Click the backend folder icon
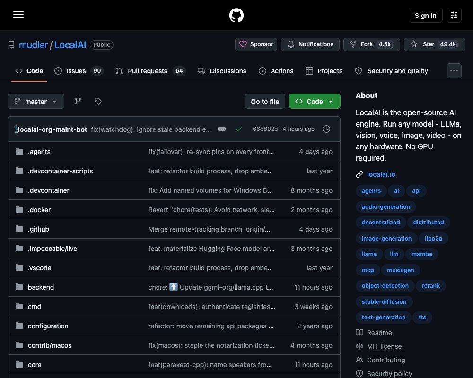Image resolution: width=473 pixels, height=378 pixels. 19,287
